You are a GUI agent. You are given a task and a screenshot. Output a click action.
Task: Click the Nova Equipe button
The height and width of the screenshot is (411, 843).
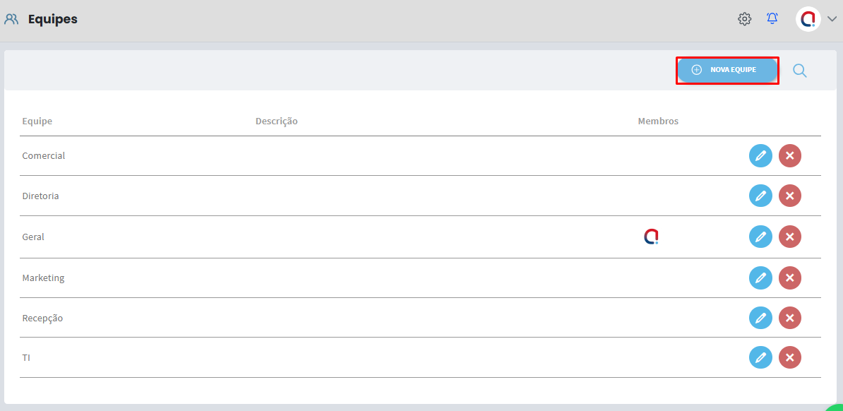coord(727,70)
